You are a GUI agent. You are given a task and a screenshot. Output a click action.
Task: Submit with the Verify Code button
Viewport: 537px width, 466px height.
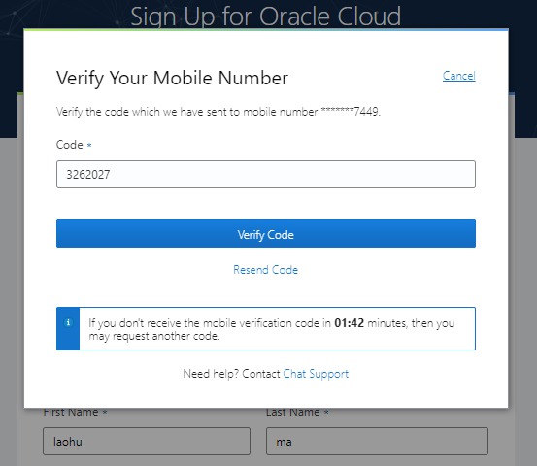266,234
